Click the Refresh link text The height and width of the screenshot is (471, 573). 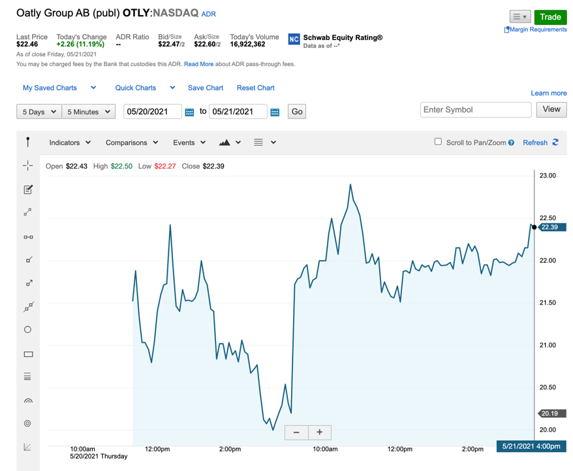[x=535, y=142]
